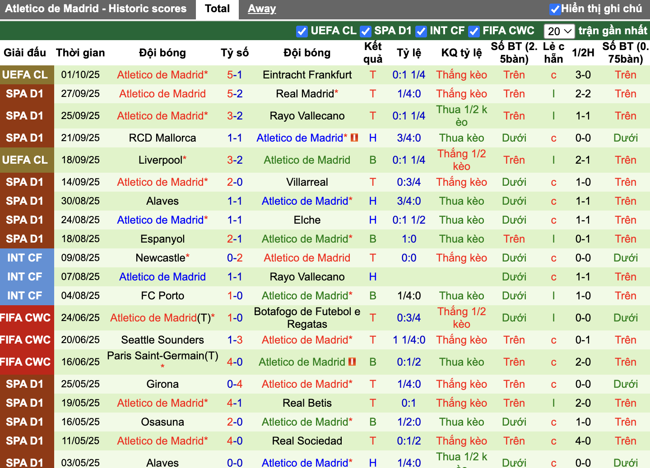Click Botafogo de Futebol e Regatas name
This screenshot has height=468, width=650.
click(x=307, y=318)
